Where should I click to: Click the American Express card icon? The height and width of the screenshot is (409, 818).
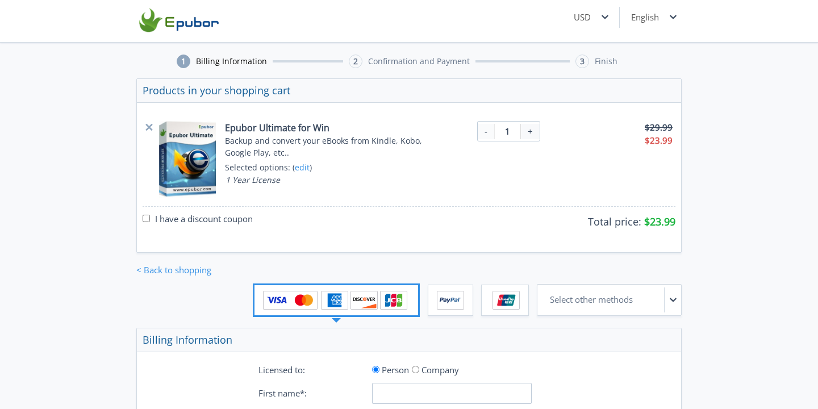click(x=335, y=300)
